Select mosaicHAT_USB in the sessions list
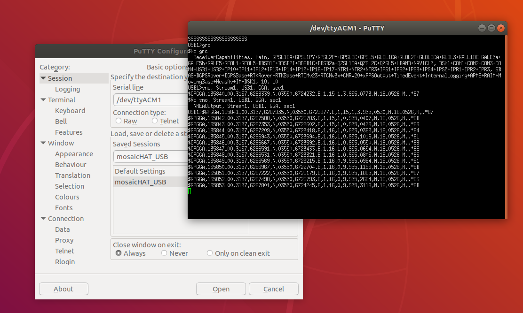 point(151,182)
